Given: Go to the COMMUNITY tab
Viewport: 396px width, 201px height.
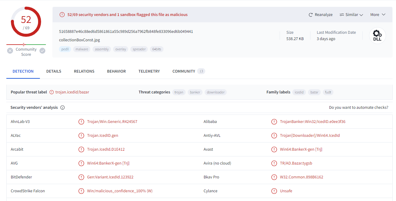Looking at the screenshot, I should tap(184, 71).
